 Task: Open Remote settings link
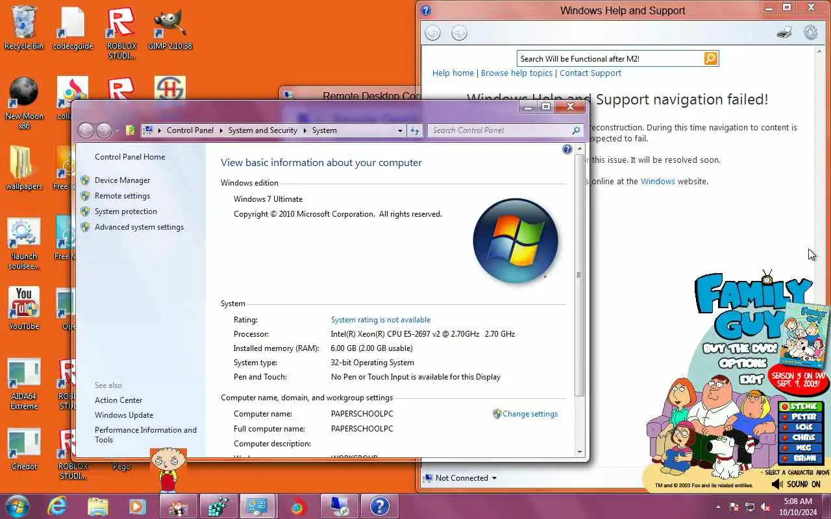point(122,196)
